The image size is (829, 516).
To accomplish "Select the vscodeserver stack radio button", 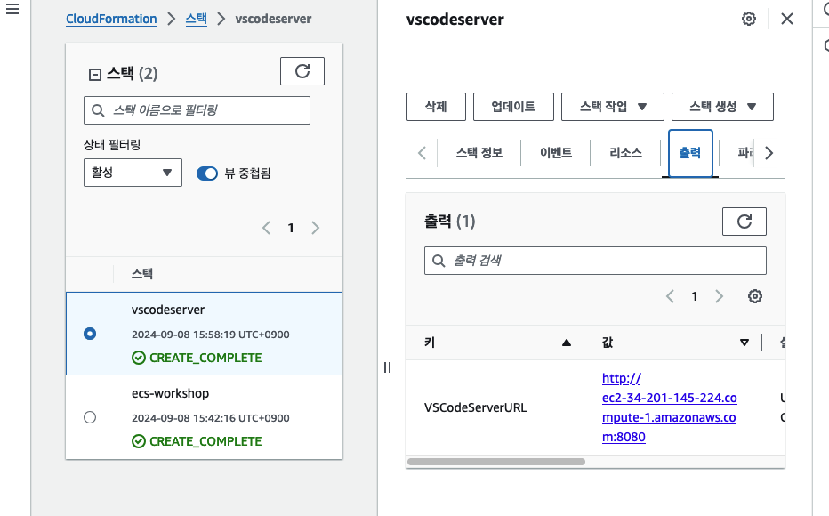I will (90, 334).
